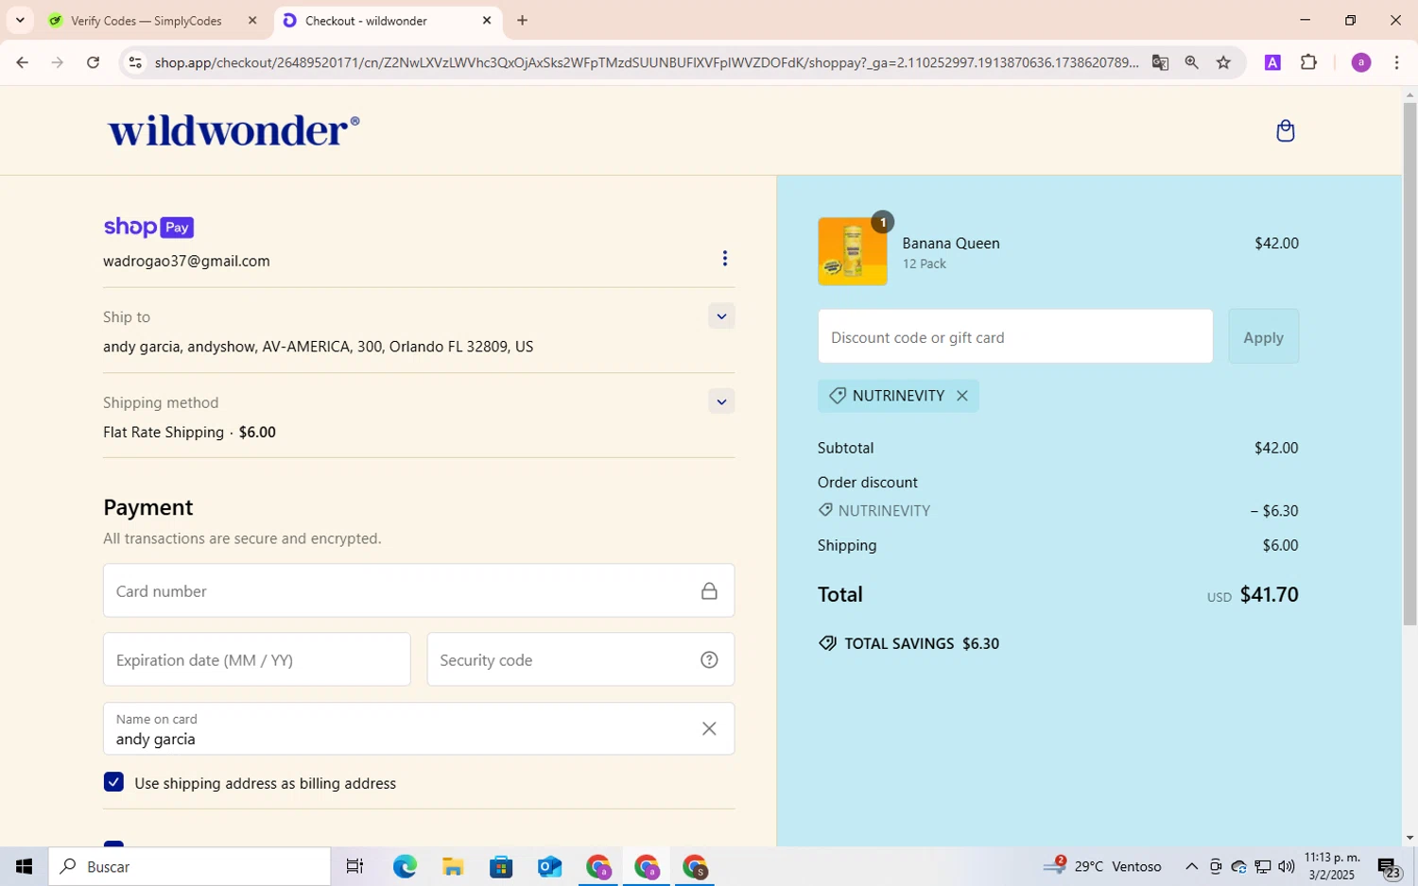This screenshot has width=1418, height=886.
Task: Click the volume speaker tray icon
Action: 1286,866
